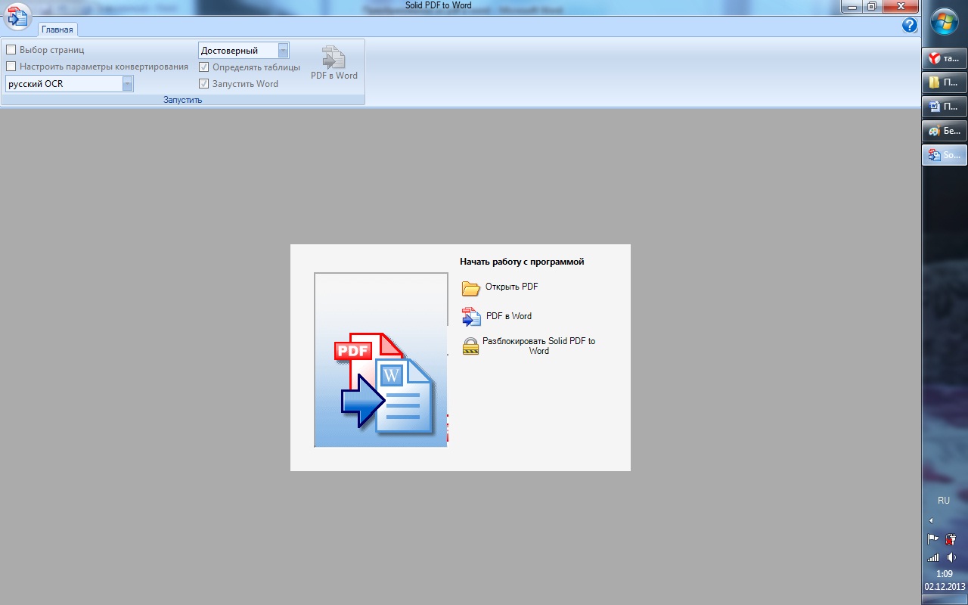The height and width of the screenshot is (605, 968).
Task: Select the Главная ribbon tab
Action: coord(57,29)
